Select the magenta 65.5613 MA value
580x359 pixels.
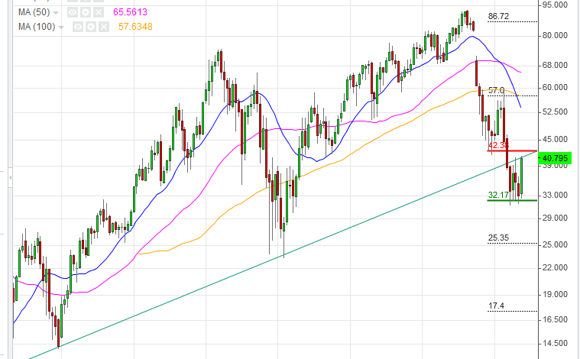pos(132,13)
